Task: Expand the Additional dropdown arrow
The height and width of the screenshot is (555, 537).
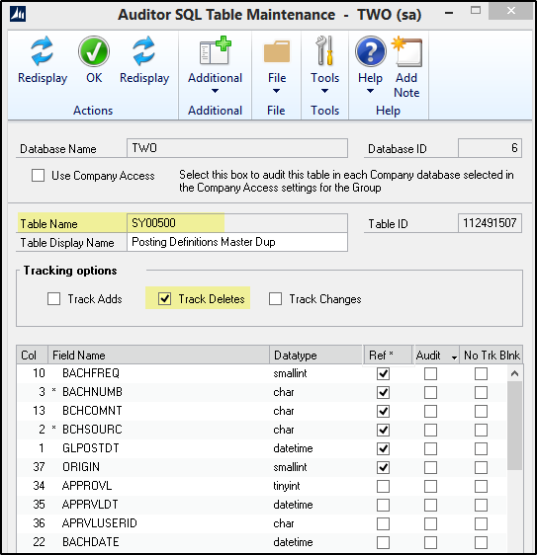Action: coord(215,91)
